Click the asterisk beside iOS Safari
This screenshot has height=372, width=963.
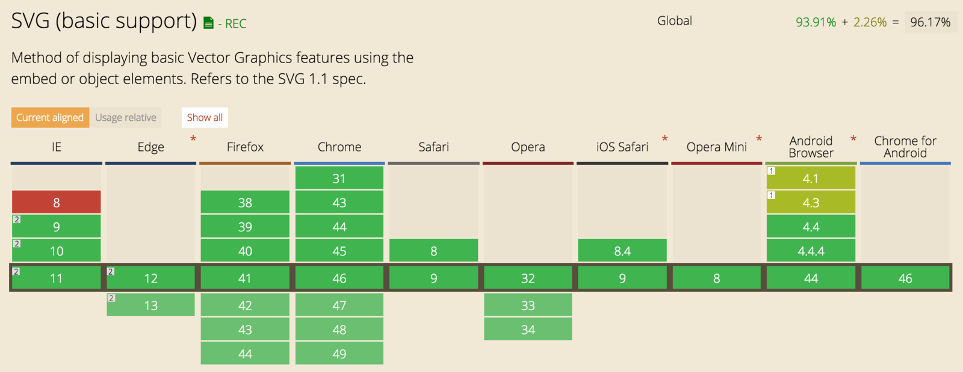[x=664, y=139]
